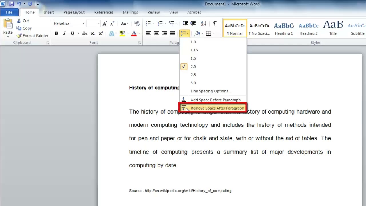Open the Font dialog launcher
The image size is (366, 206).
(x=140, y=43)
